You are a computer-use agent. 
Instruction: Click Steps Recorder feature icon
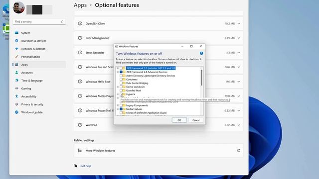coord(80,53)
